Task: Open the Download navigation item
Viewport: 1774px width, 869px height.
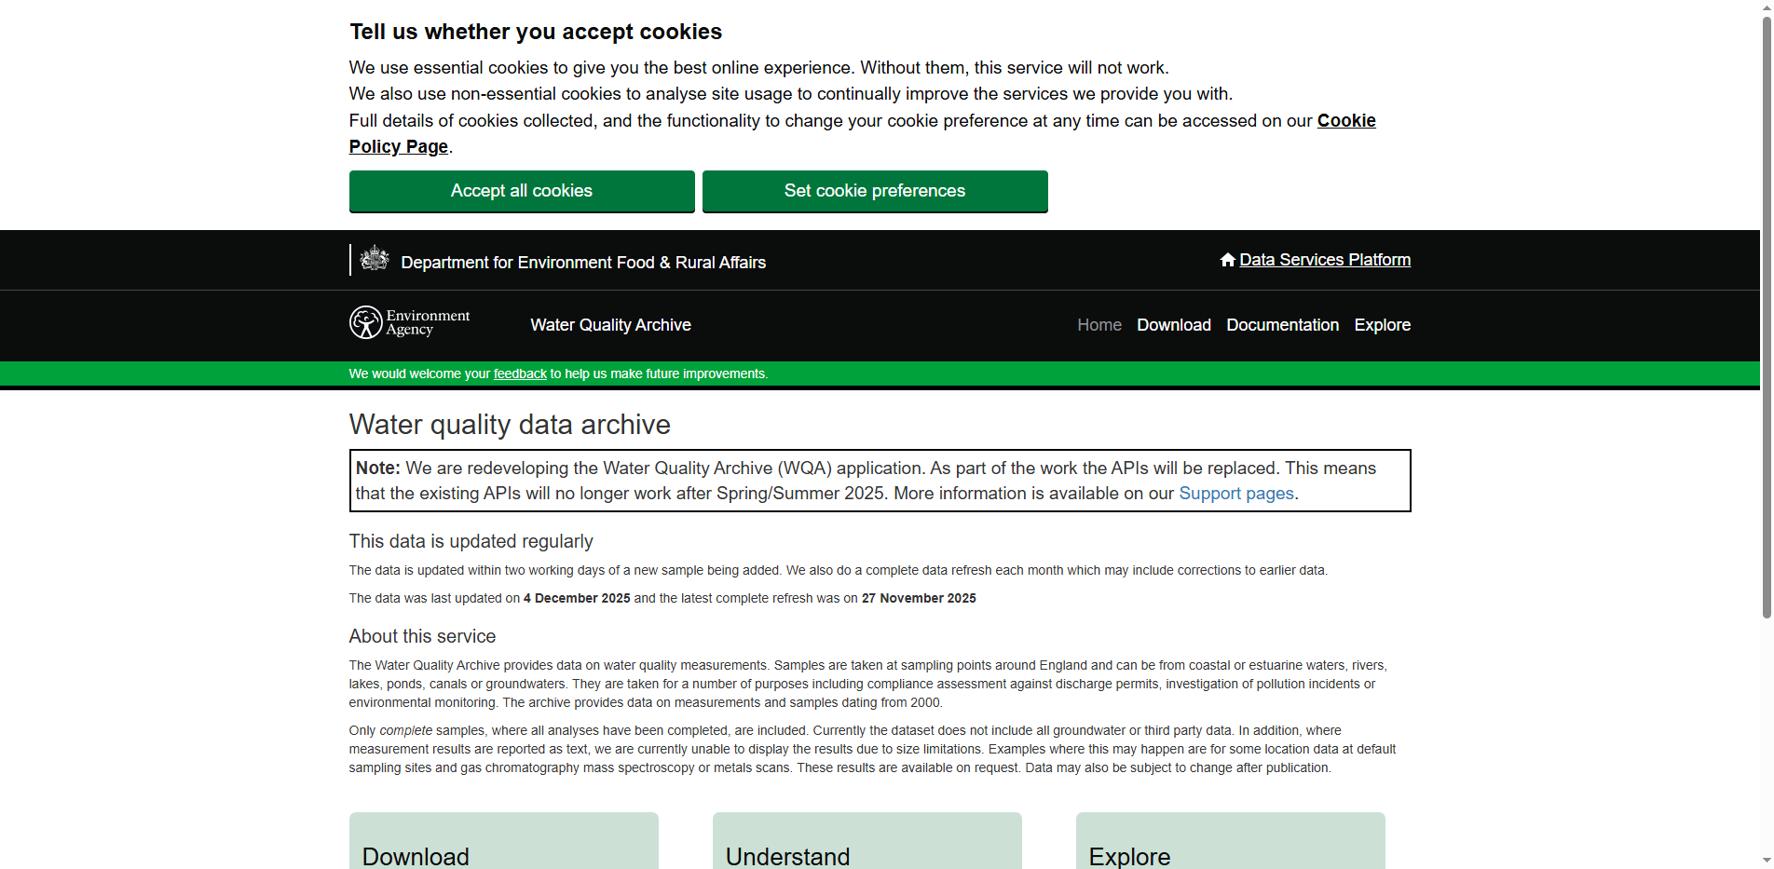Action: 1173,325
